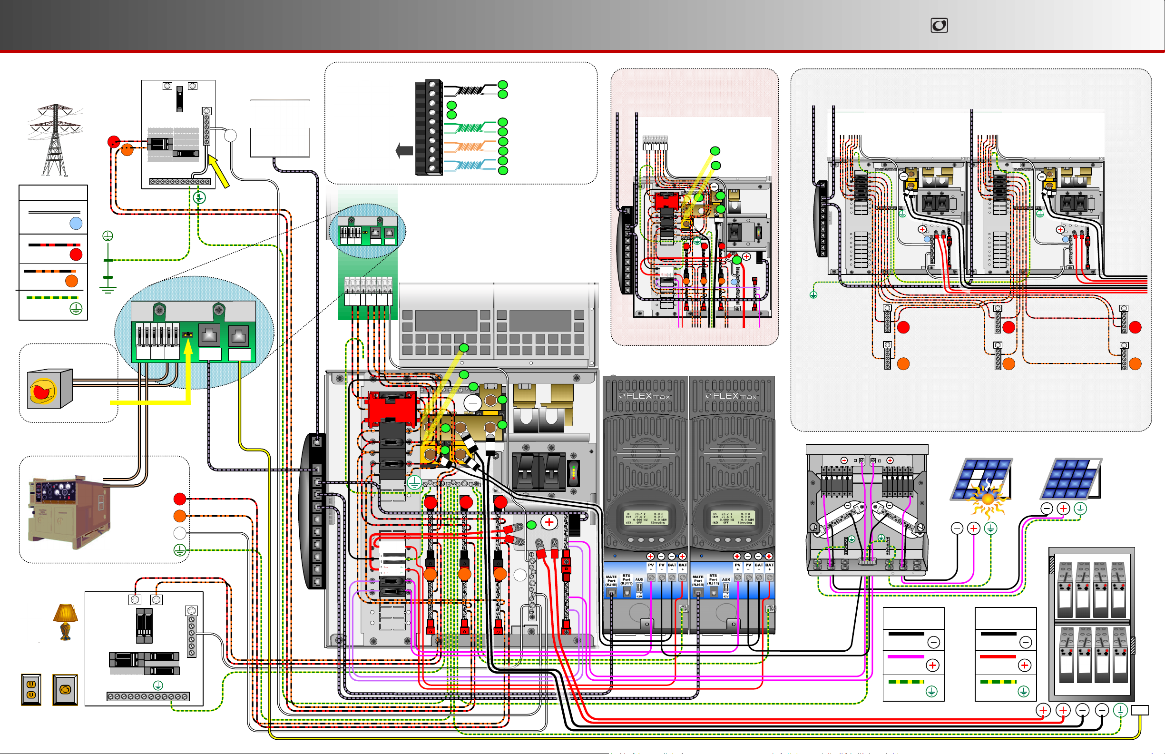Click the yellow jumper on the enlarged hub board

coord(187,335)
